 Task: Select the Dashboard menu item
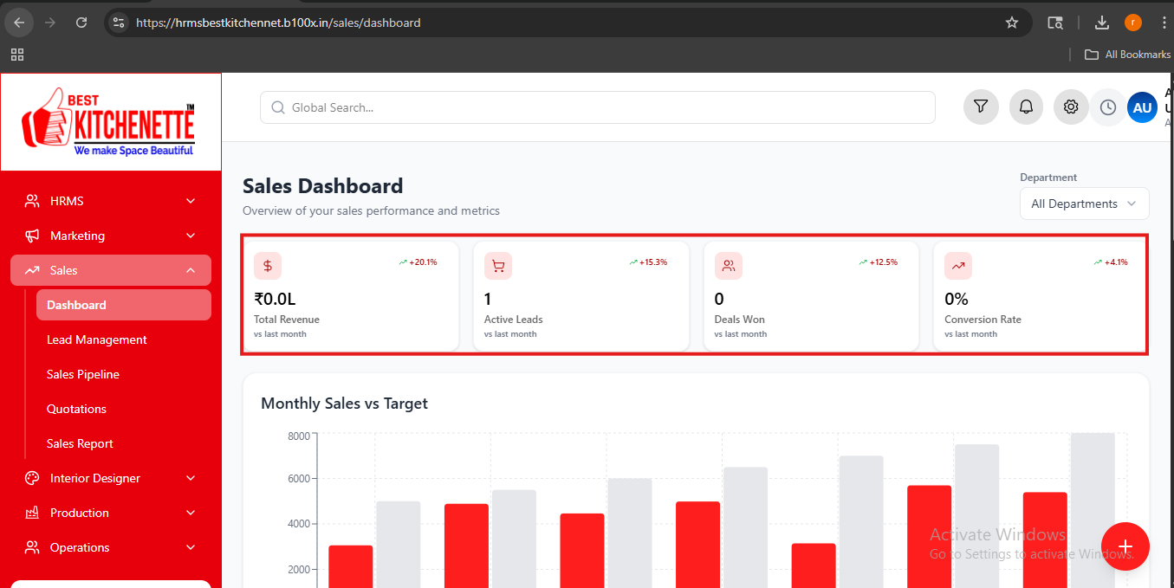tap(124, 305)
